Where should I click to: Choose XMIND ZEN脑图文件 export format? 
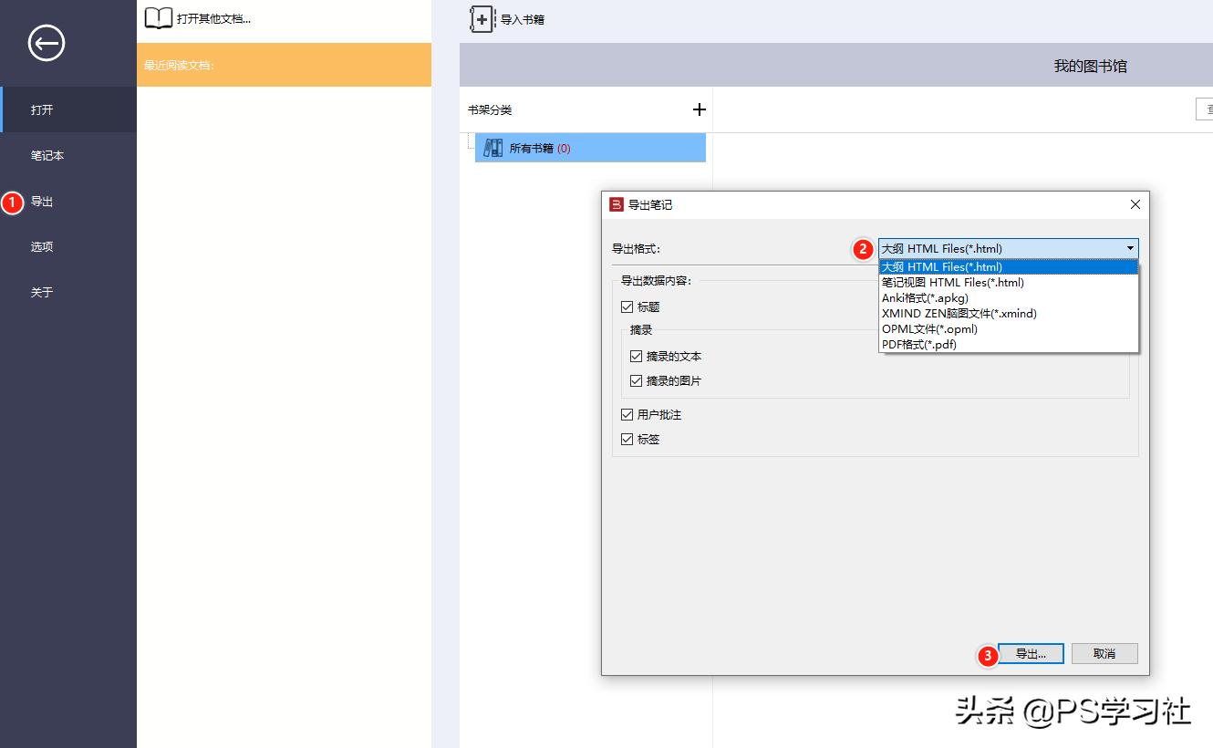[959, 314]
